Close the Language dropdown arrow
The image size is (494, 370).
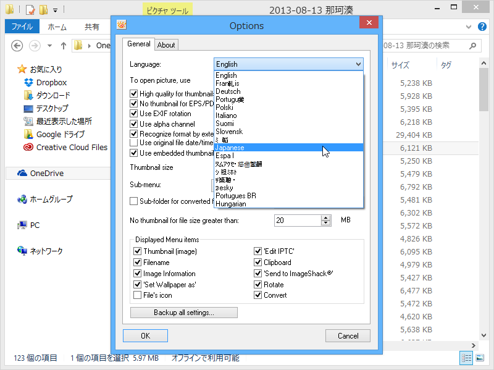(358, 64)
